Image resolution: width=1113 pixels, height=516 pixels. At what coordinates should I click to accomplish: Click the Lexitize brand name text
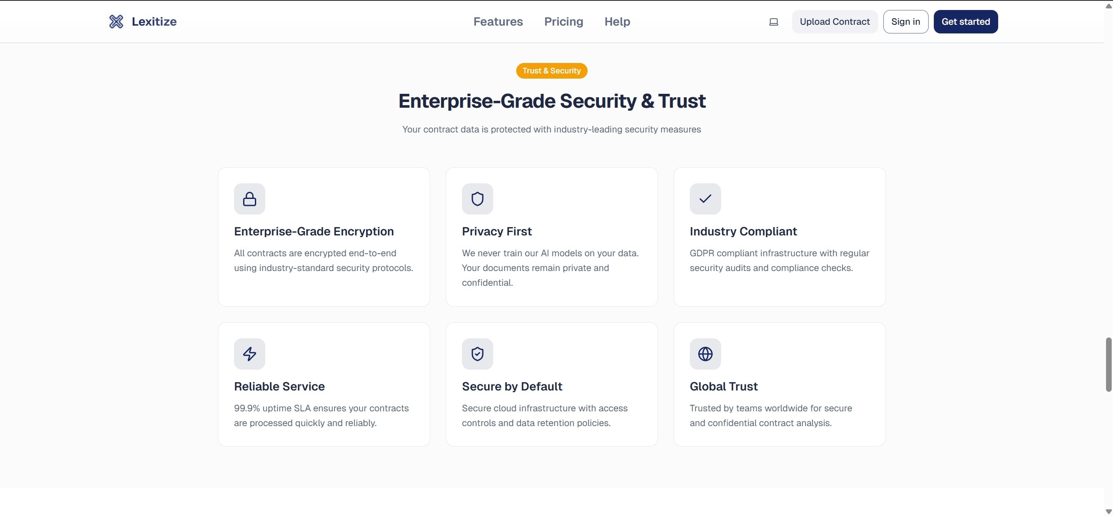(x=154, y=21)
